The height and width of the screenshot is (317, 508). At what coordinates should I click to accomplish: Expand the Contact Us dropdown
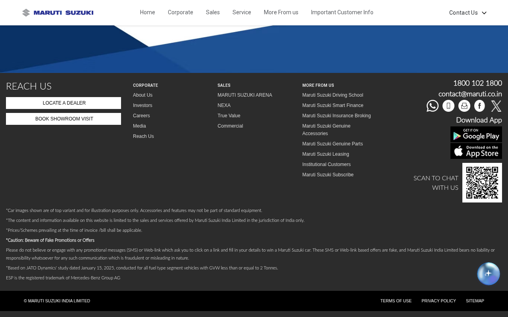tap(468, 13)
